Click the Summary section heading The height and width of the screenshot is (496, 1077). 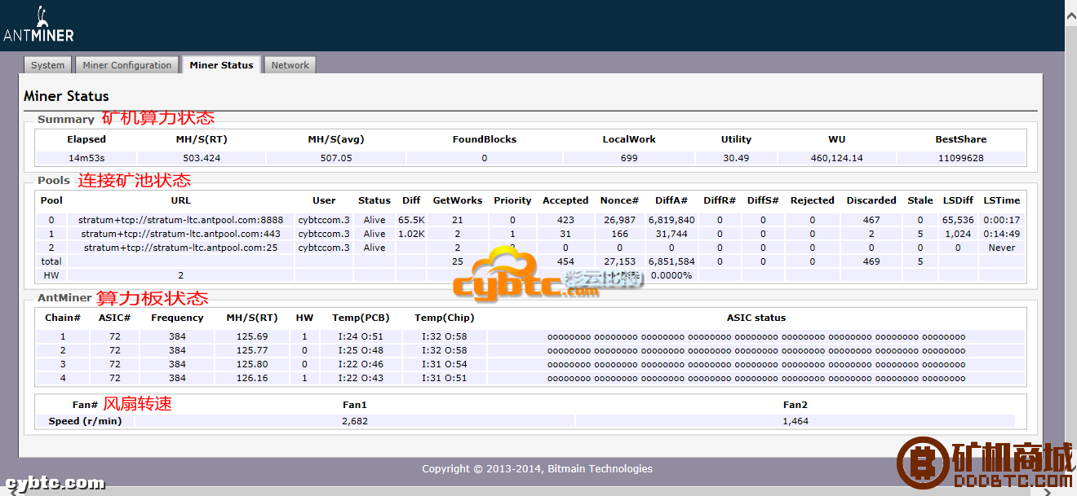(x=66, y=119)
